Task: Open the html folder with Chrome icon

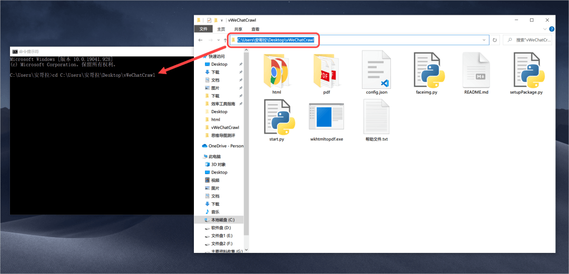Action: 277,74
